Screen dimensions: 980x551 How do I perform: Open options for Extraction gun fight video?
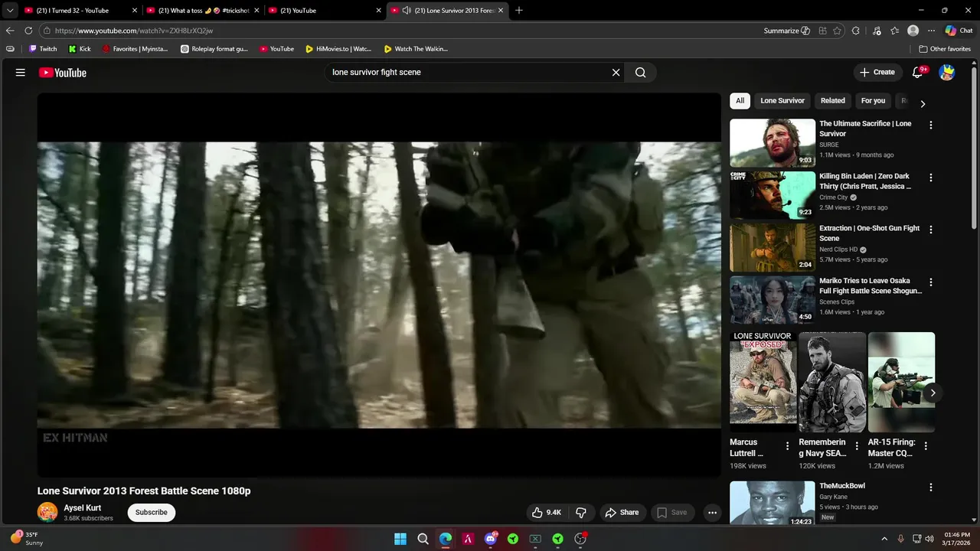pos(931,230)
